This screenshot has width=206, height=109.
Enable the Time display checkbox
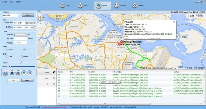coord(7,57)
